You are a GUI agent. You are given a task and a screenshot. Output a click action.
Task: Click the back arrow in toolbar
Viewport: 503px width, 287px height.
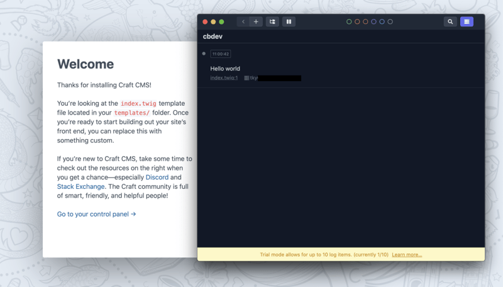tap(243, 21)
